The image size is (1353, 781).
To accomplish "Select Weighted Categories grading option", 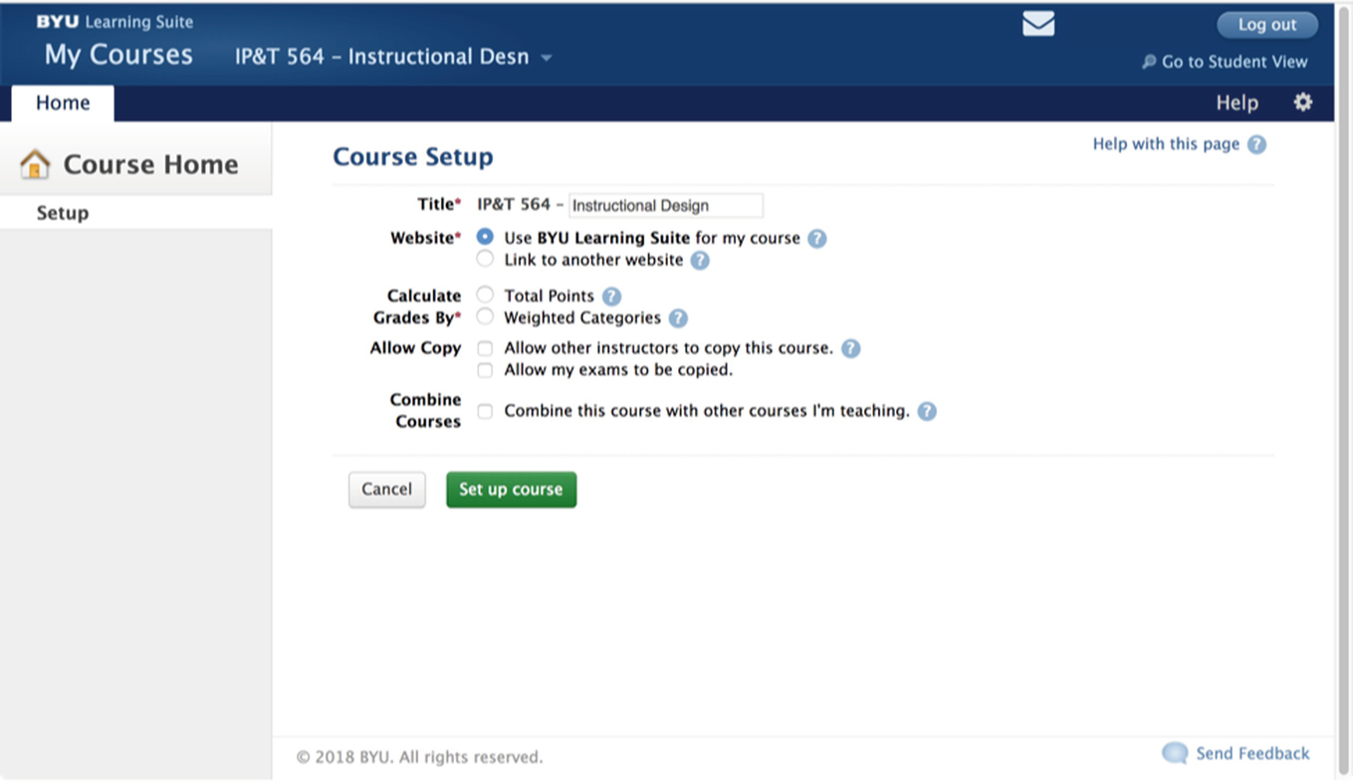I will coord(485,317).
